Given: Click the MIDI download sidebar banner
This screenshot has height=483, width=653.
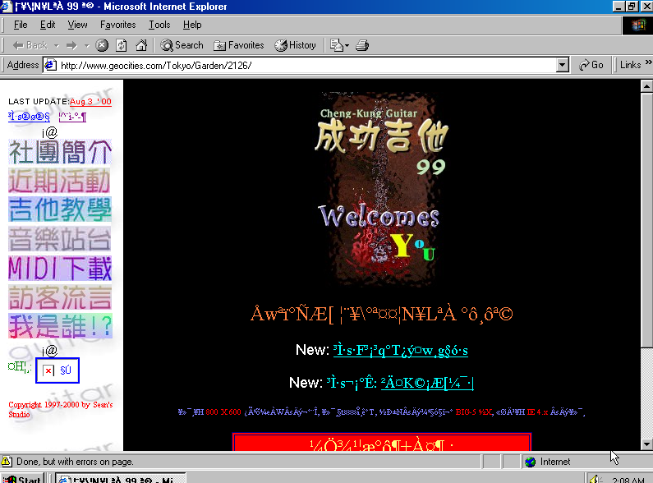Looking at the screenshot, I should [x=60, y=269].
